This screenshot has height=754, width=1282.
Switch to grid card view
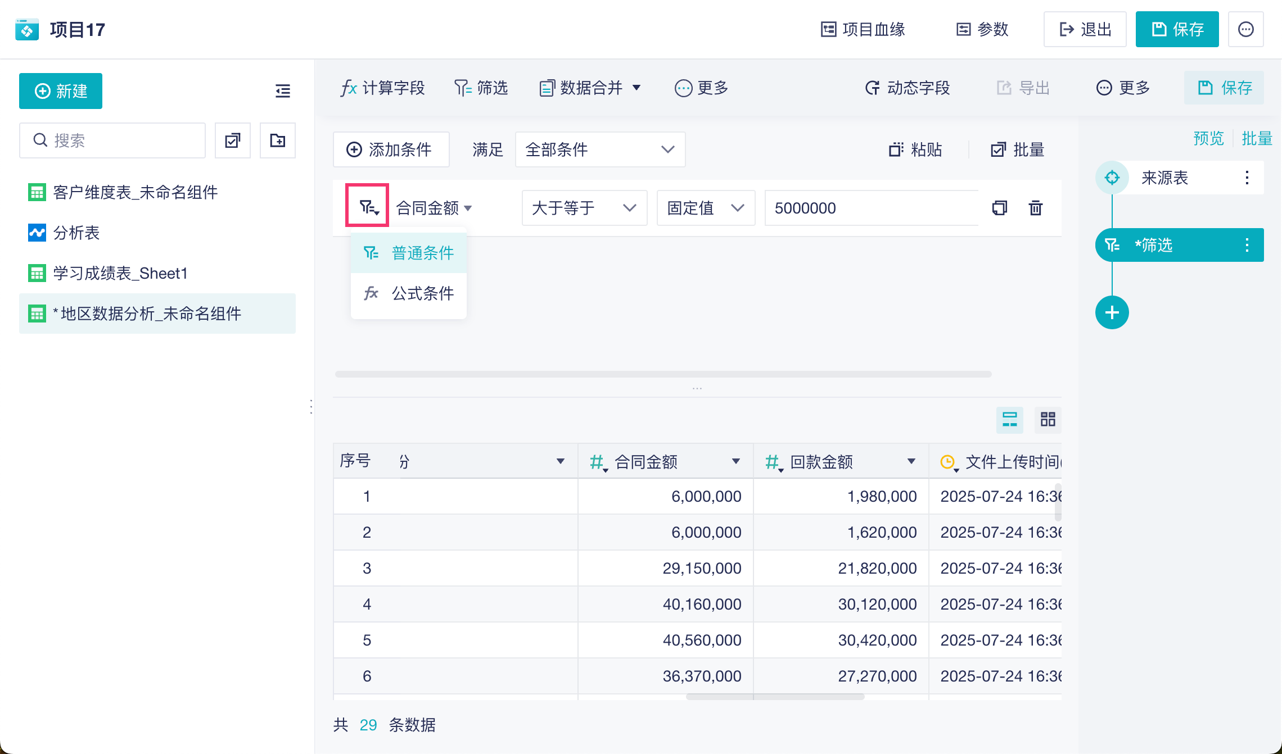1048,419
